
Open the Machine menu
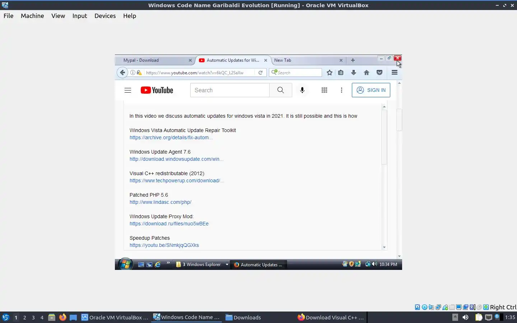pyautogui.click(x=32, y=16)
